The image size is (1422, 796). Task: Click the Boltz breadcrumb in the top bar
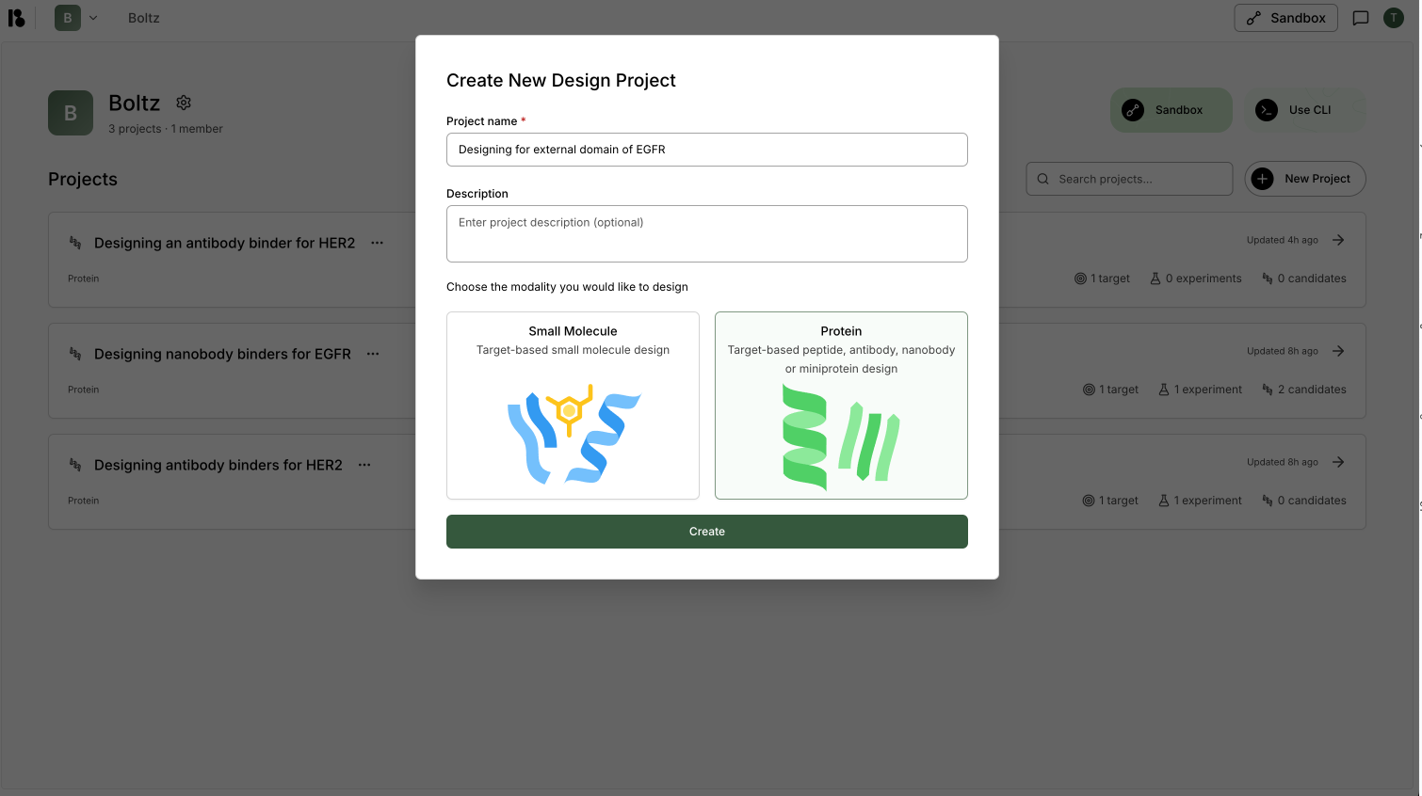143,17
